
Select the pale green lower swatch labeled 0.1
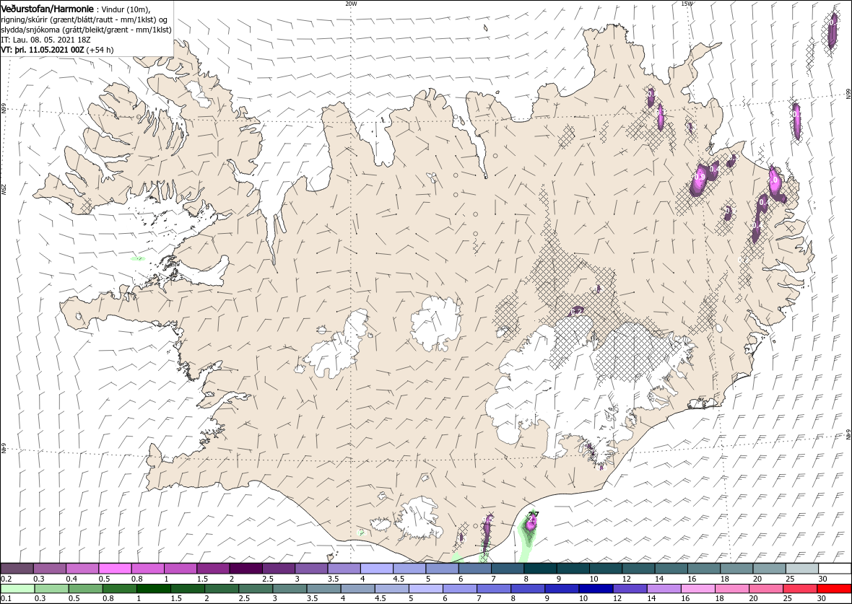click(17, 589)
